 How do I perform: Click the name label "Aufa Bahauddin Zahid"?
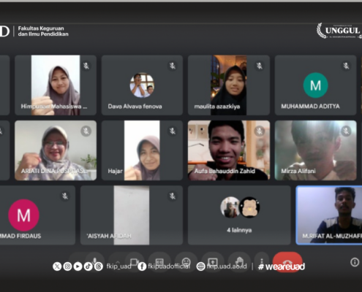(x=225, y=171)
